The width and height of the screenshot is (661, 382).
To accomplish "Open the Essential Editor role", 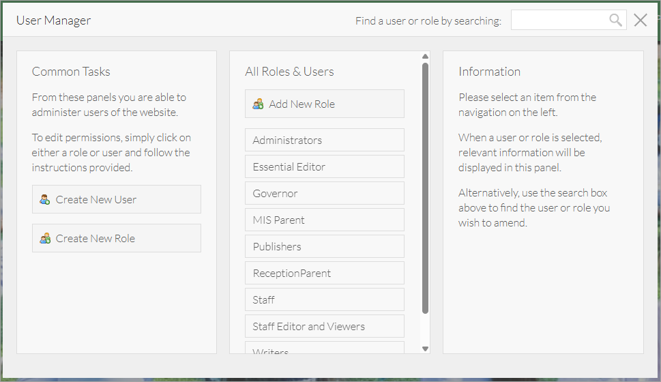I will tap(324, 167).
